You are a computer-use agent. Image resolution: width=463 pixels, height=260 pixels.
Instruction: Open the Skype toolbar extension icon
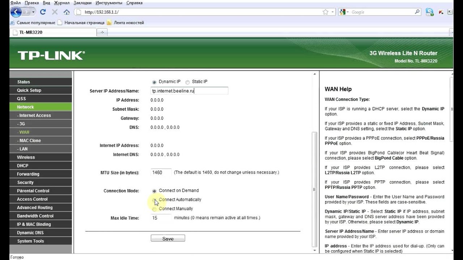[x=429, y=12]
